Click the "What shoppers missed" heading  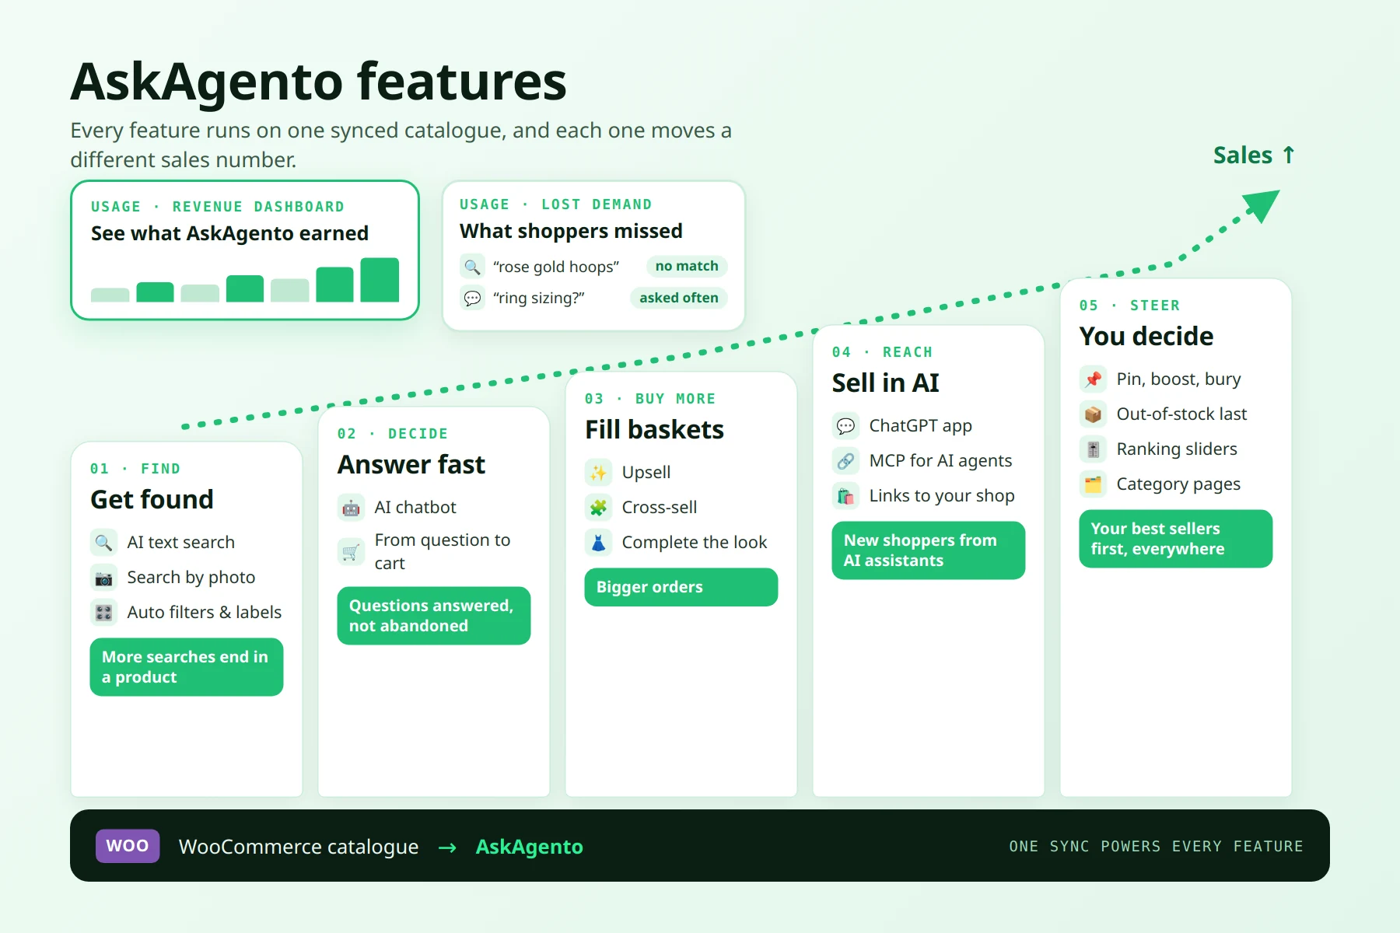[571, 231]
